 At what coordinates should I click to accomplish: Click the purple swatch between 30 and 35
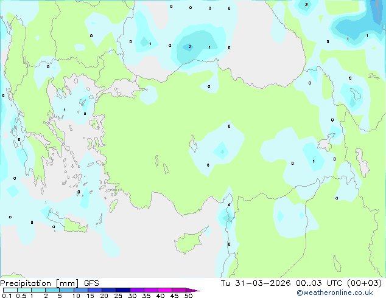tap(137, 290)
